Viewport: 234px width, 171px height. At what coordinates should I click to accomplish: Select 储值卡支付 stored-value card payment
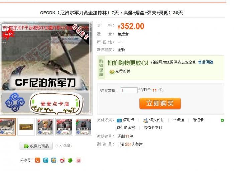[153, 128]
